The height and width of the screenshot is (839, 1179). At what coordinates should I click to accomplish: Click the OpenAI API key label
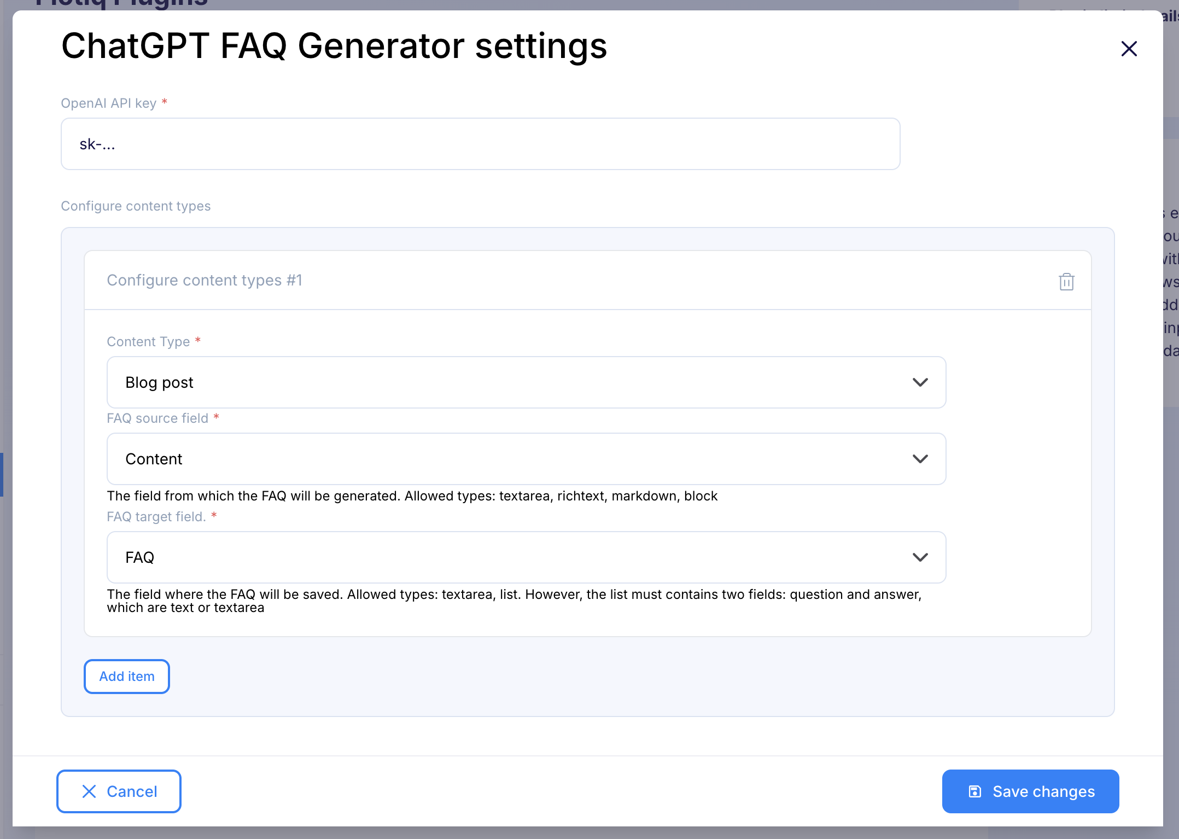click(x=109, y=103)
